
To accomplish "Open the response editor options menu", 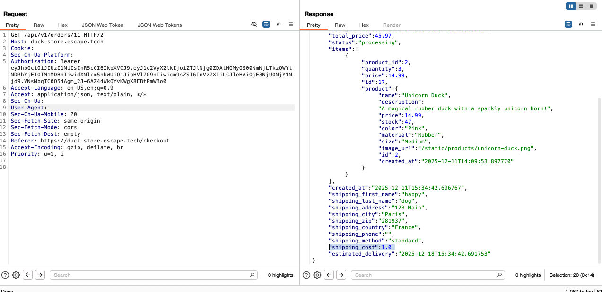I will coord(593,24).
